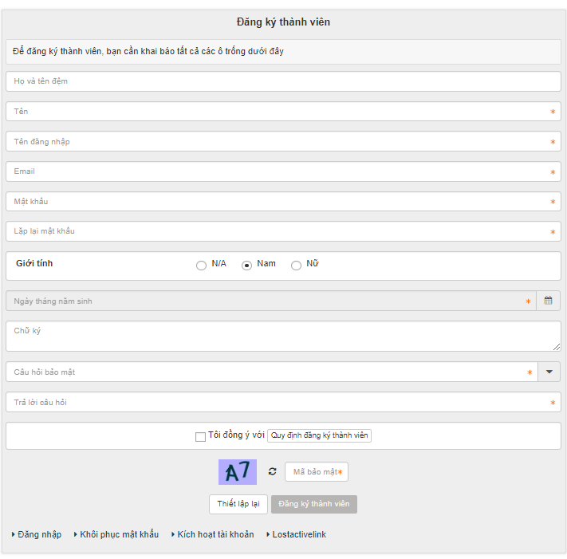Viewport: 567px width, 559px height.
Task: Focus the Email input field
Action: [279, 171]
